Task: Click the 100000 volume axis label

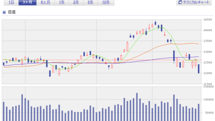Action: [x=208, y=99]
